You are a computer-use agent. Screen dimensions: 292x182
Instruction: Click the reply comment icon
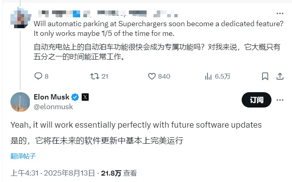[38, 76]
